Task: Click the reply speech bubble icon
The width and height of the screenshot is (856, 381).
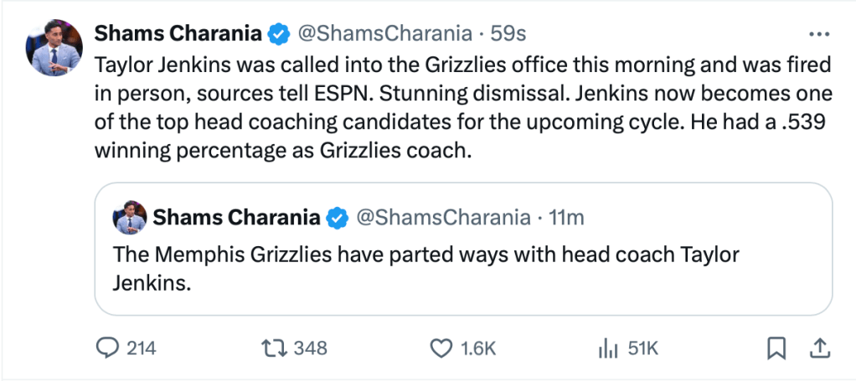Action: click(x=106, y=348)
